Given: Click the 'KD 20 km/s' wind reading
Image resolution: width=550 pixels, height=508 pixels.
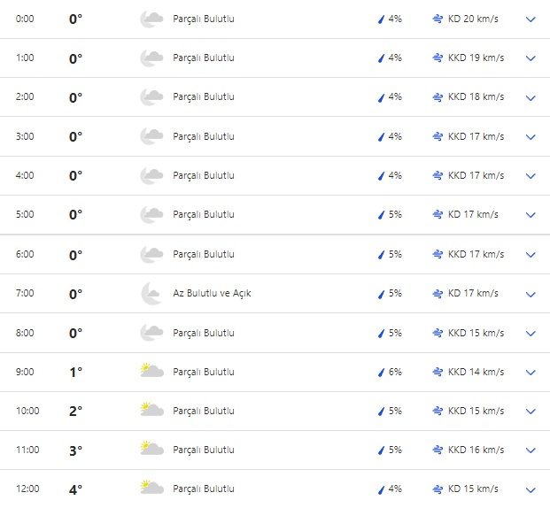Looking at the screenshot, I should point(473,19).
